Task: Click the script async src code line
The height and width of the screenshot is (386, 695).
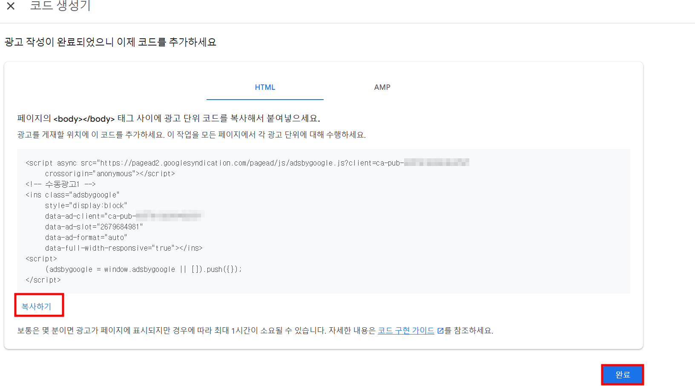Action: click(247, 163)
